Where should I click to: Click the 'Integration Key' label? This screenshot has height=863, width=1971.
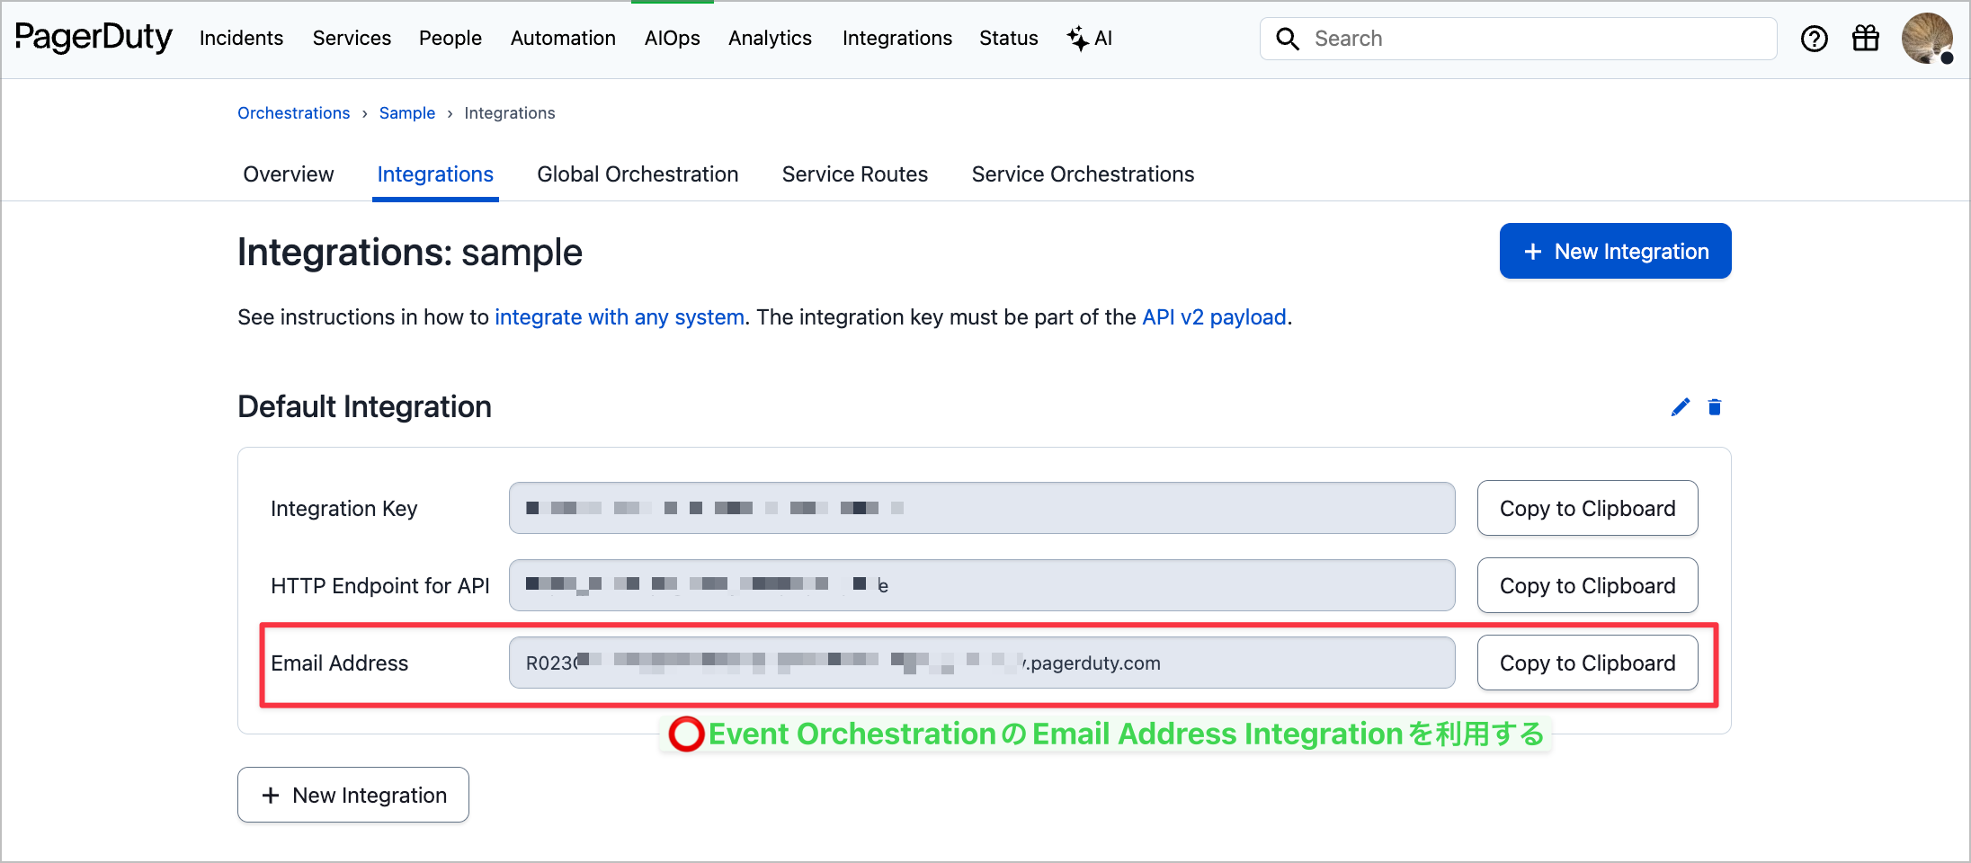click(343, 509)
